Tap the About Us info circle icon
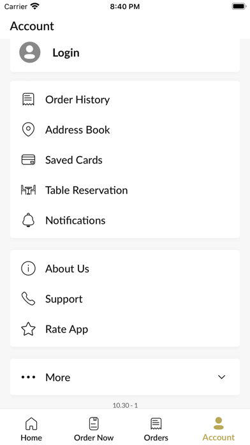250x445 pixels. pyautogui.click(x=28, y=269)
